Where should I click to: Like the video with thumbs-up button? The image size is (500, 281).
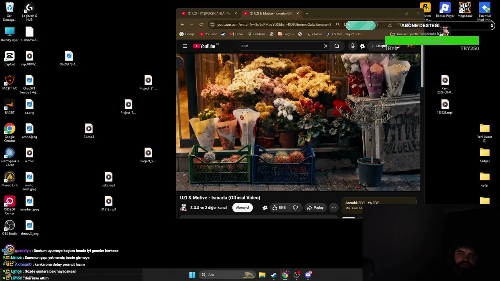[x=279, y=208]
